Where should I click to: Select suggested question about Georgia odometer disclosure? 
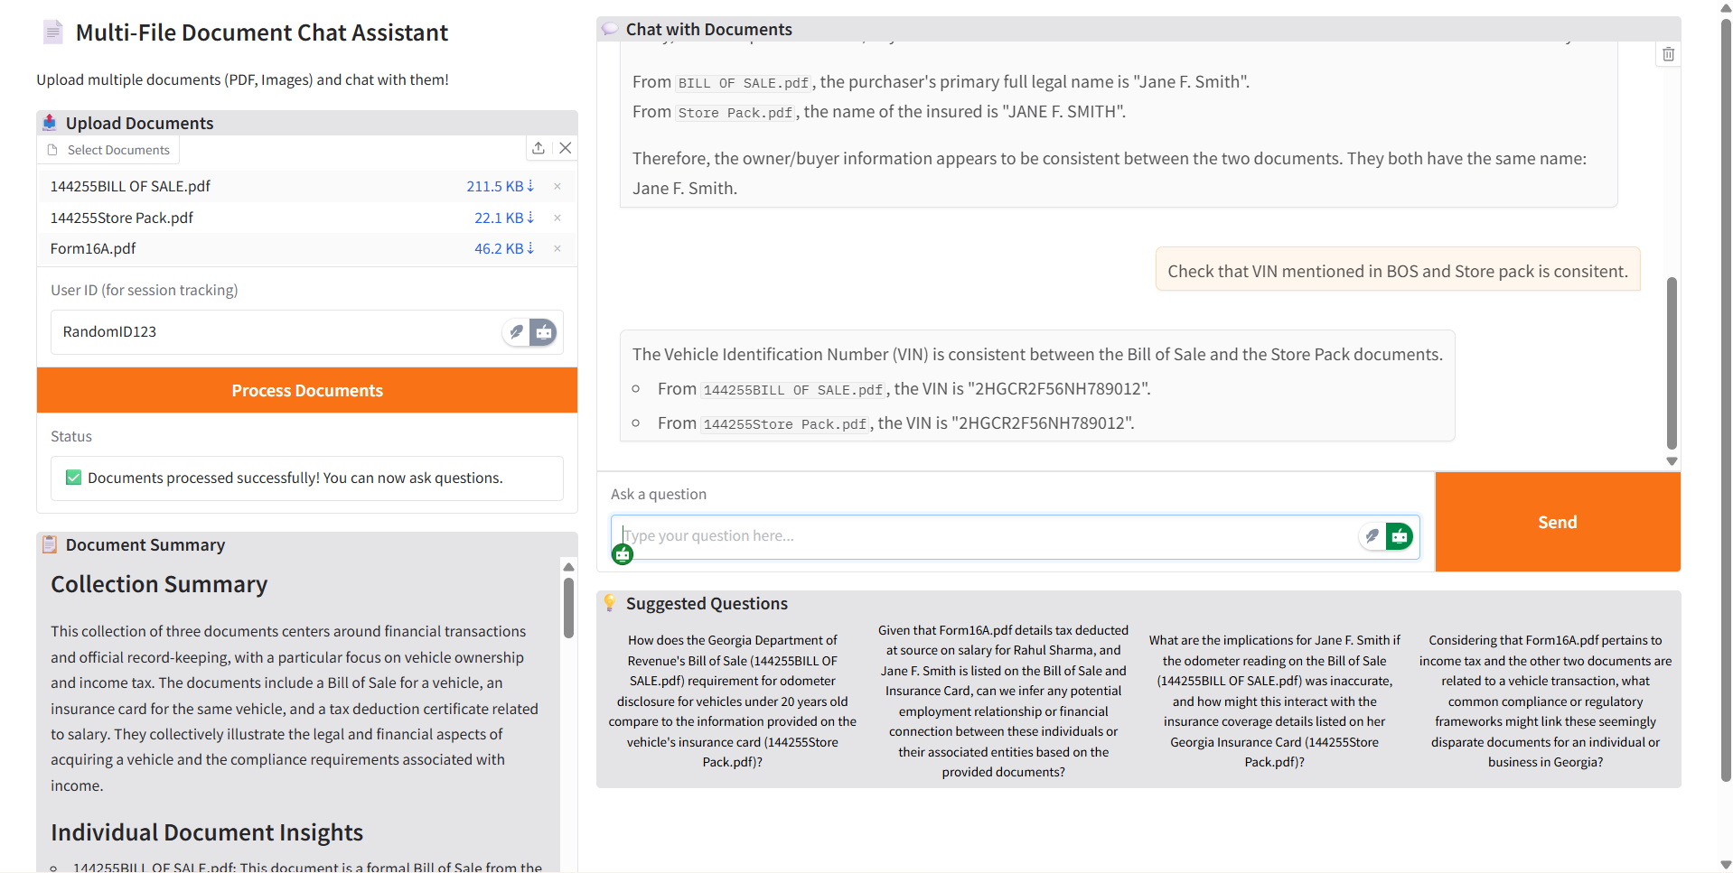733,701
